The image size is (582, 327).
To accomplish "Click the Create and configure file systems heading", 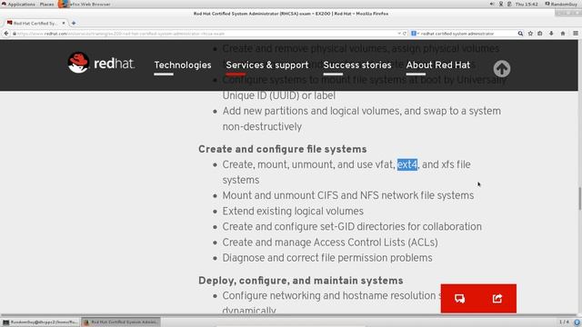I will click(283, 149).
